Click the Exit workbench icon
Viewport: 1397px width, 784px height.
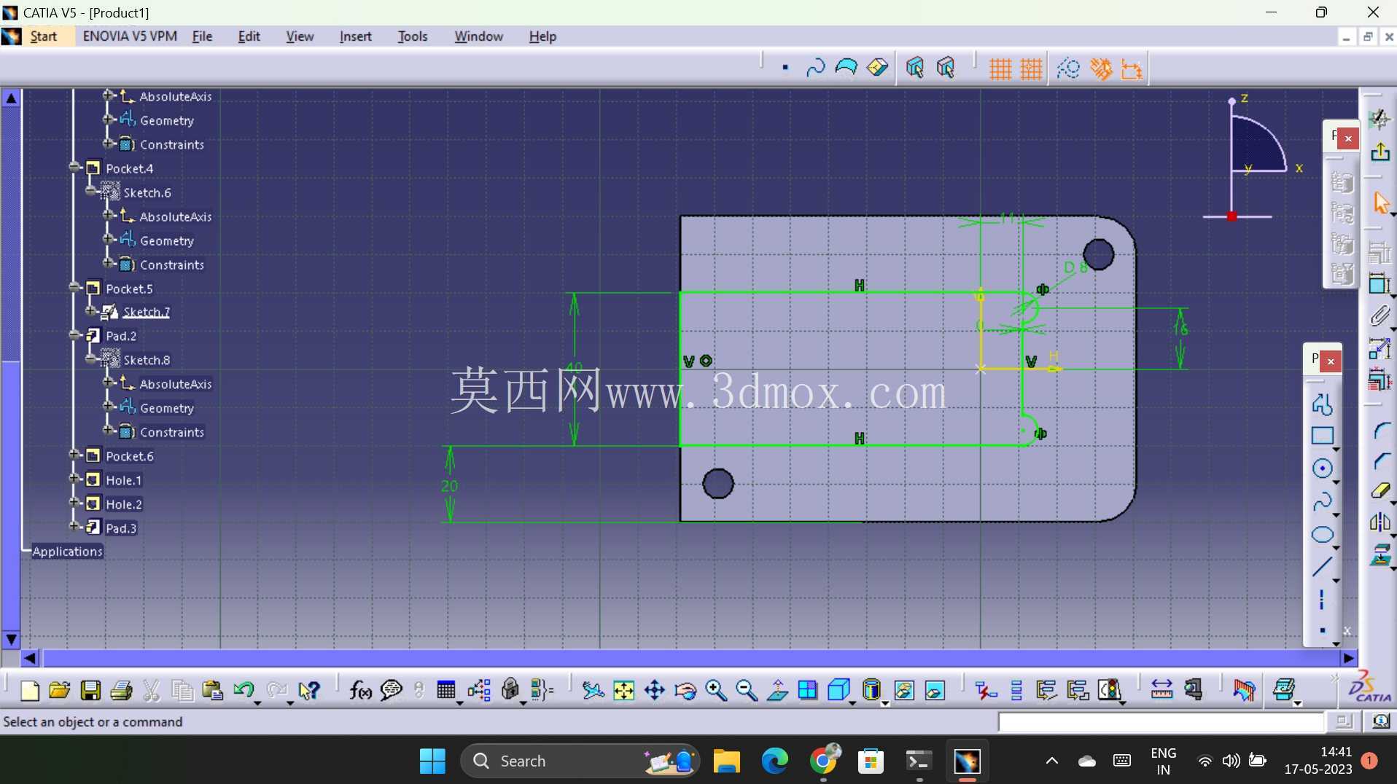[1380, 152]
